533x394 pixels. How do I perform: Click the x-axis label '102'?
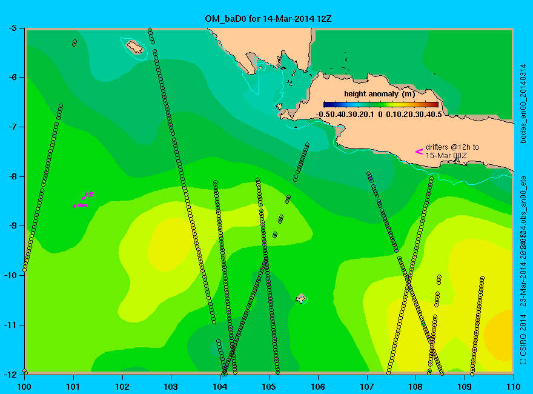[122, 387]
